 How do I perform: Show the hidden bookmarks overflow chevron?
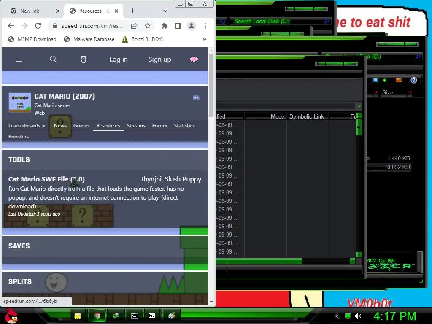point(205,39)
